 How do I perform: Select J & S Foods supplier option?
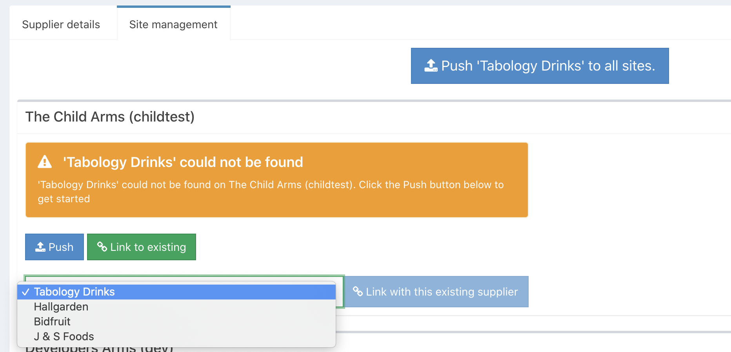(x=64, y=337)
